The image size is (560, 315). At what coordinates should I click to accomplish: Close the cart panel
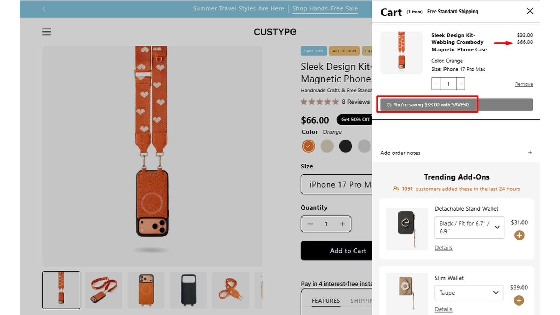[x=530, y=11]
